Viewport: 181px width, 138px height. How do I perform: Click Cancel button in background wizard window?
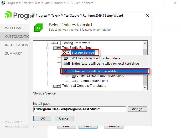click(x=114, y=127)
